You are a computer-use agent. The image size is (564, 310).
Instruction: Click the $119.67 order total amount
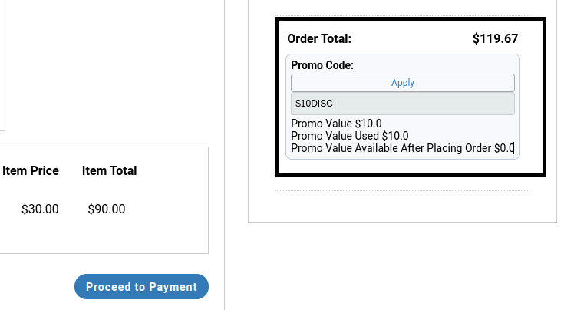click(495, 38)
